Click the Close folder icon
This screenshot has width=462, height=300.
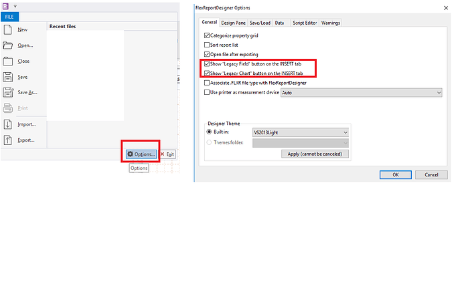7,61
